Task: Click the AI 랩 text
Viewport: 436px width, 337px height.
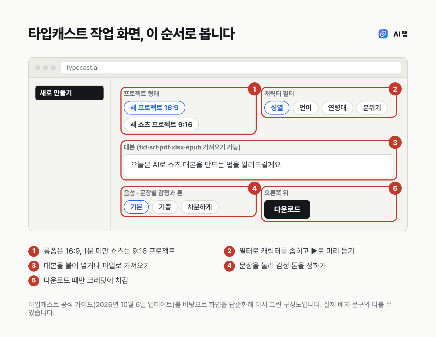Action: tap(401, 34)
